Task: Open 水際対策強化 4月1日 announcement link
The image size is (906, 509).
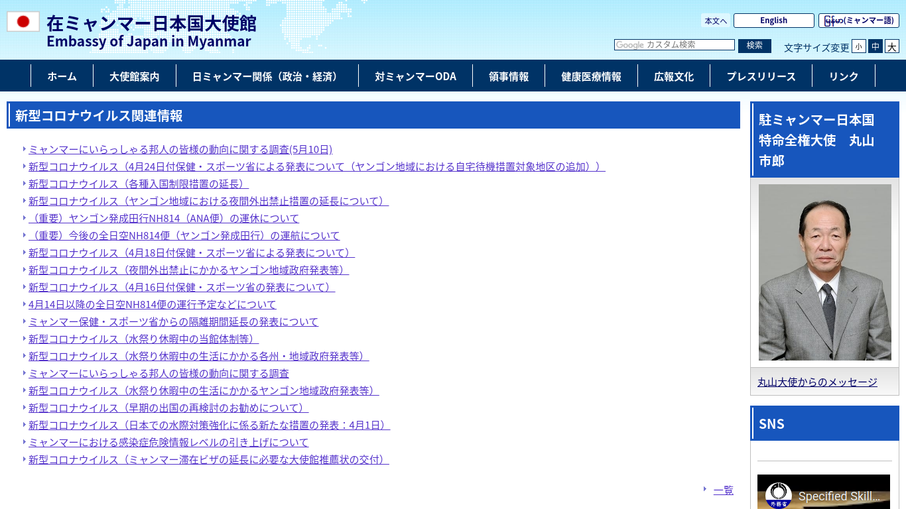Action: point(210,425)
